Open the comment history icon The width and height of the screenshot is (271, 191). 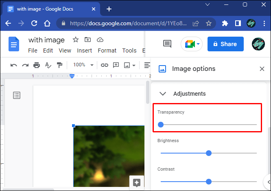click(x=167, y=44)
